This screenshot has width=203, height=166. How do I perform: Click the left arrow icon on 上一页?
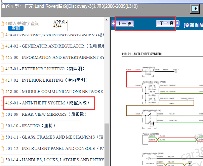(113, 23)
